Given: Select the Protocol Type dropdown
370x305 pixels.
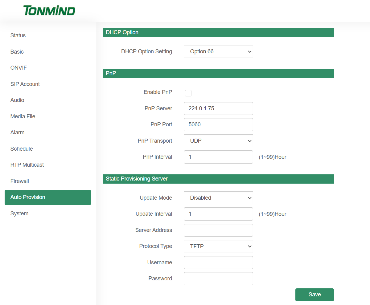Looking at the screenshot, I should click(218, 246).
